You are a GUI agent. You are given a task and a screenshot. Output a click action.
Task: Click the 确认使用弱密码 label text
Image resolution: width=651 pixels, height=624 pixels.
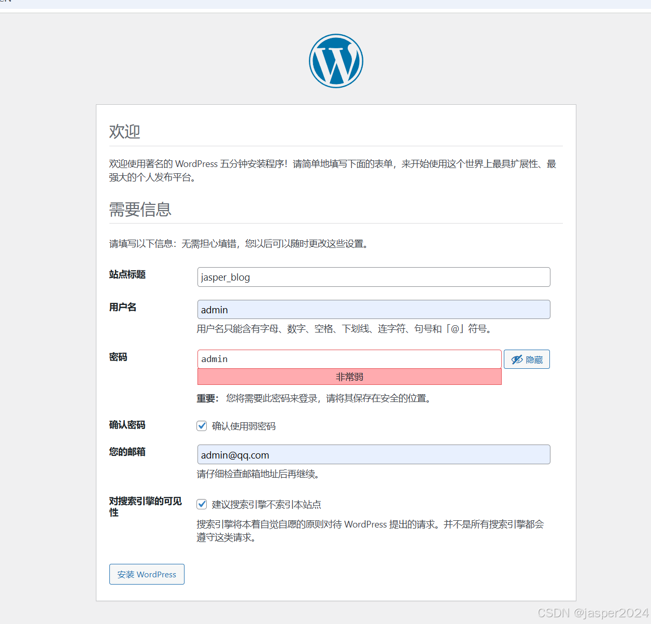[244, 426]
